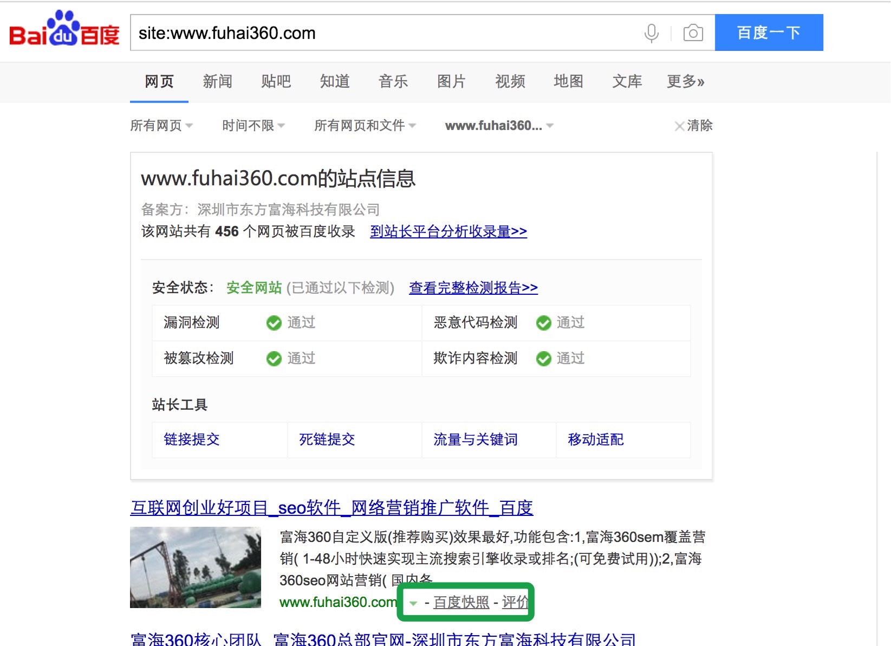Image resolution: width=891 pixels, height=646 pixels.
Task: Open 时间不限 time filter dropdown
Action: [x=253, y=126]
